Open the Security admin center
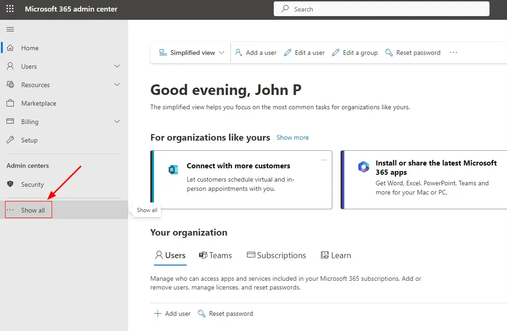The width and height of the screenshot is (507, 331). [x=32, y=184]
